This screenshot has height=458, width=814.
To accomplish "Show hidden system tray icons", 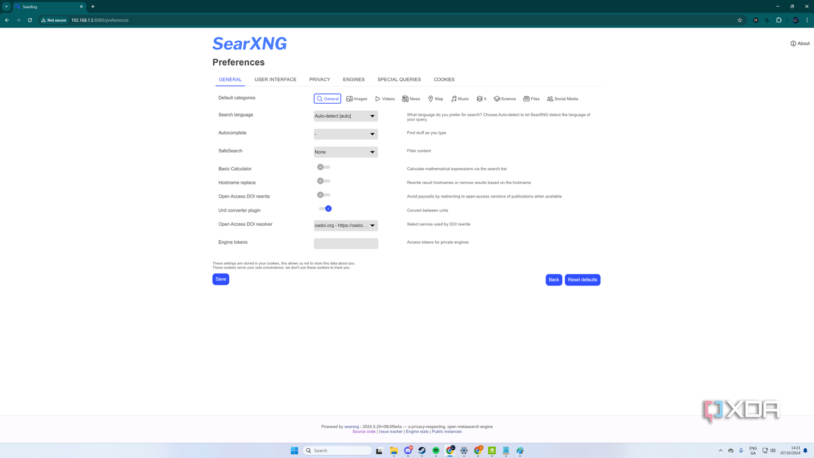I will pos(721,450).
